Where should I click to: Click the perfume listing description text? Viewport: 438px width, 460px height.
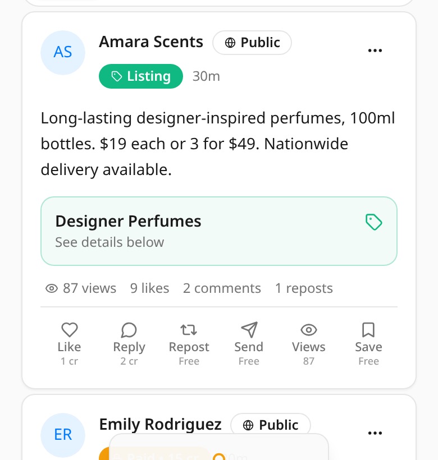[x=218, y=144]
